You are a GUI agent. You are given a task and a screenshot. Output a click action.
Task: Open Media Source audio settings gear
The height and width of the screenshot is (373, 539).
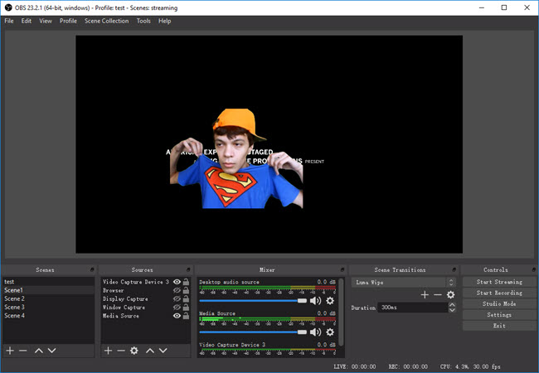click(329, 332)
